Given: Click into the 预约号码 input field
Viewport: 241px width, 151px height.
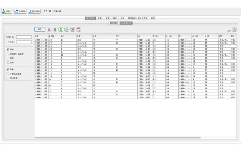Looking at the screenshot, I should (24, 37).
